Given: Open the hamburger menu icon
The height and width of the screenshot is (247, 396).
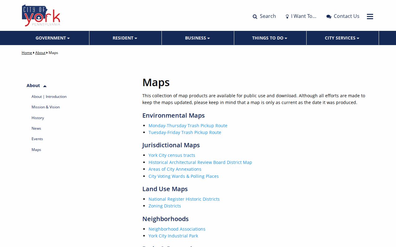Looking at the screenshot, I should coord(370,16).
